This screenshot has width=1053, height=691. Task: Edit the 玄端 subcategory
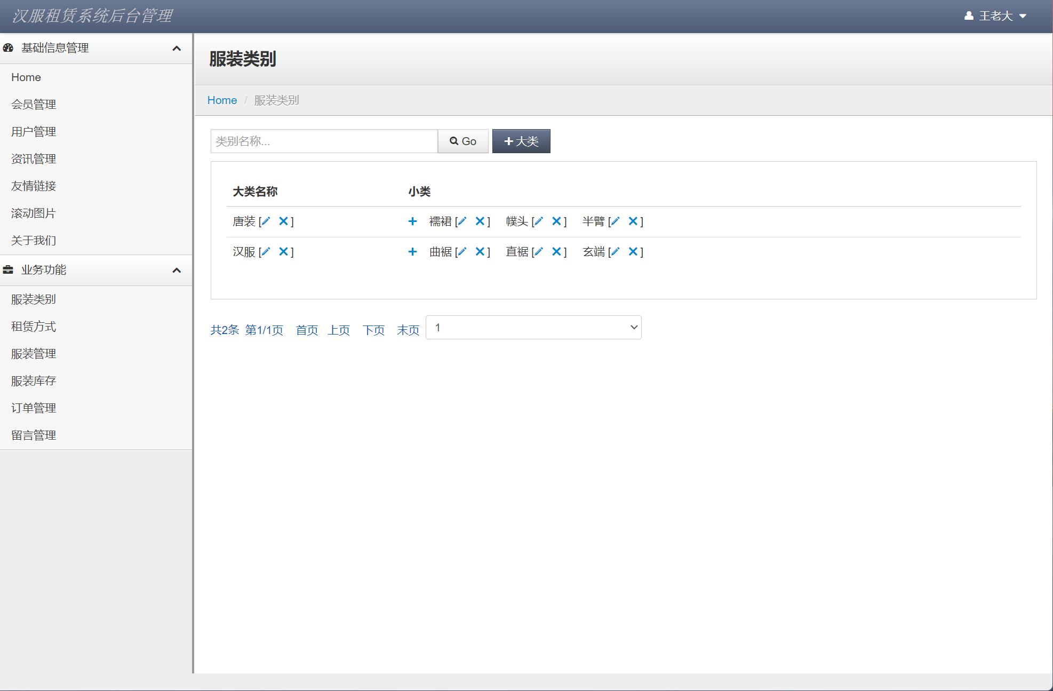click(x=615, y=251)
